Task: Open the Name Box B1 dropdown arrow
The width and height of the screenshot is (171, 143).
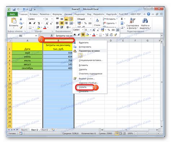Action: pyautogui.click(x=36, y=36)
